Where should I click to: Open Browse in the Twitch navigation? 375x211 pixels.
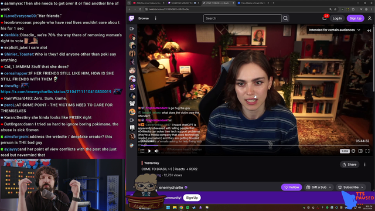pos(144,18)
